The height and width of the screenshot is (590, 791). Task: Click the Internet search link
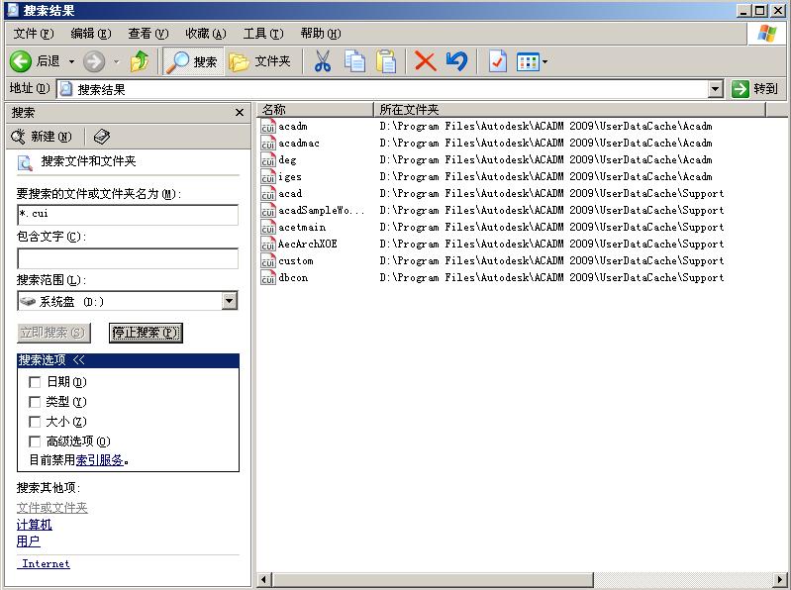point(44,564)
